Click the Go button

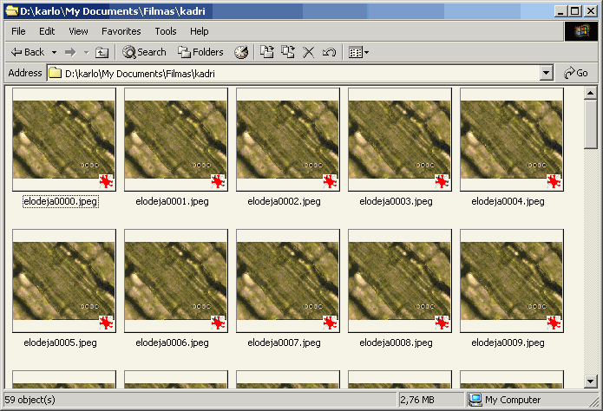576,73
